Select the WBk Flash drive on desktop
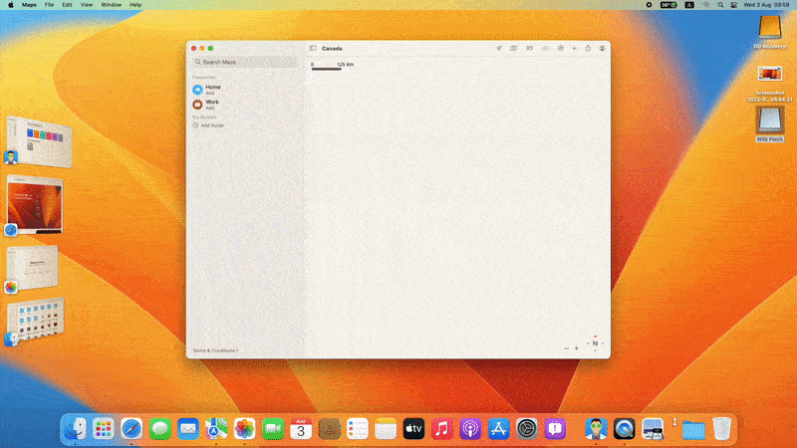The image size is (797, 448). (769, 123)
